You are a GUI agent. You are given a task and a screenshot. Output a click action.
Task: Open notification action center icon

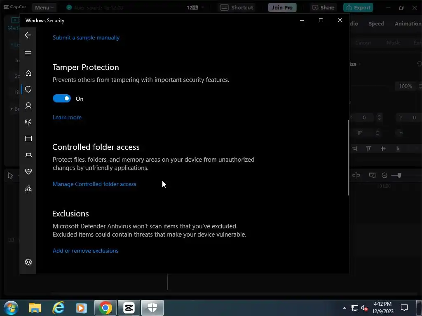[x=404, y=308]
